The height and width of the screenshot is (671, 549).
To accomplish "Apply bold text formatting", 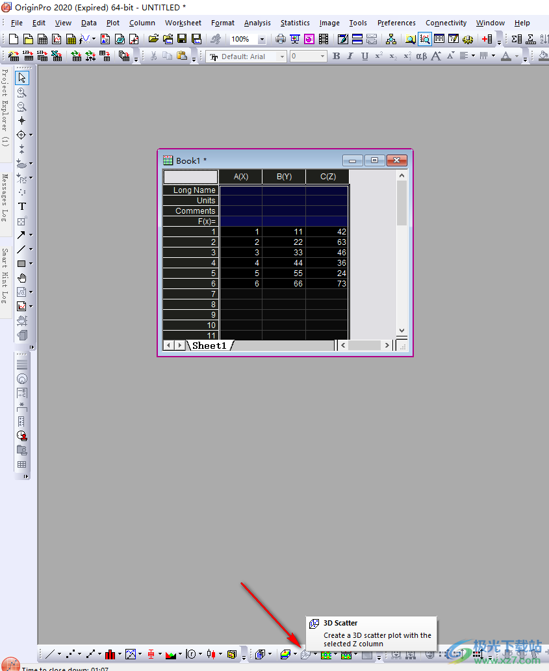I will (337, 56).
